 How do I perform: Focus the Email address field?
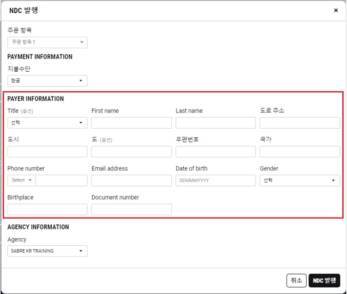(x=131, y=180)
